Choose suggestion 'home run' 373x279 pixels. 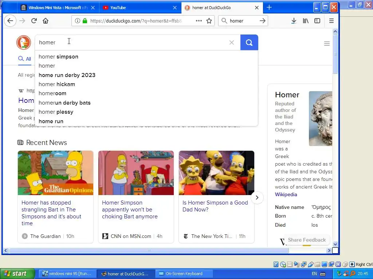[x=146, y=121]
